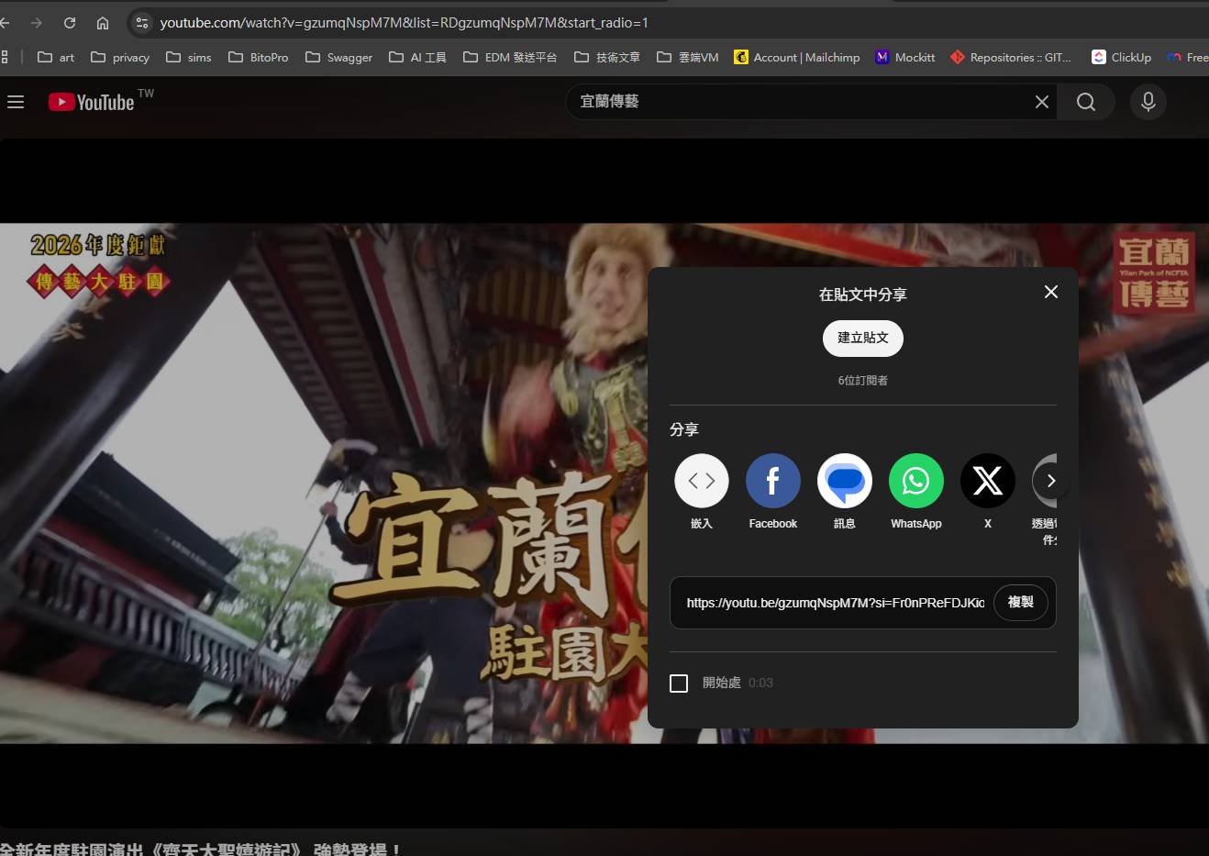1209x856 pixels.
Task: Show more share targets with the next arrow
Action: 1051,481
